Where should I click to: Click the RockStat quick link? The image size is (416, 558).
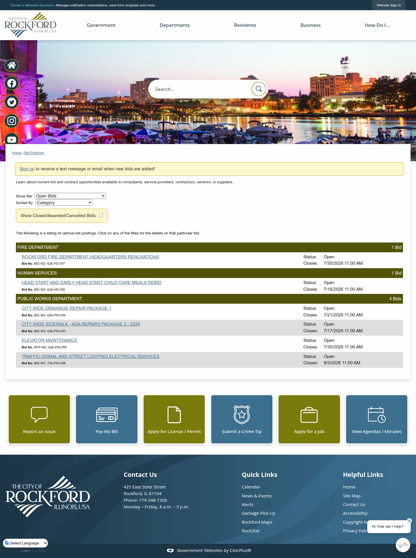click(x=250, y=531)
